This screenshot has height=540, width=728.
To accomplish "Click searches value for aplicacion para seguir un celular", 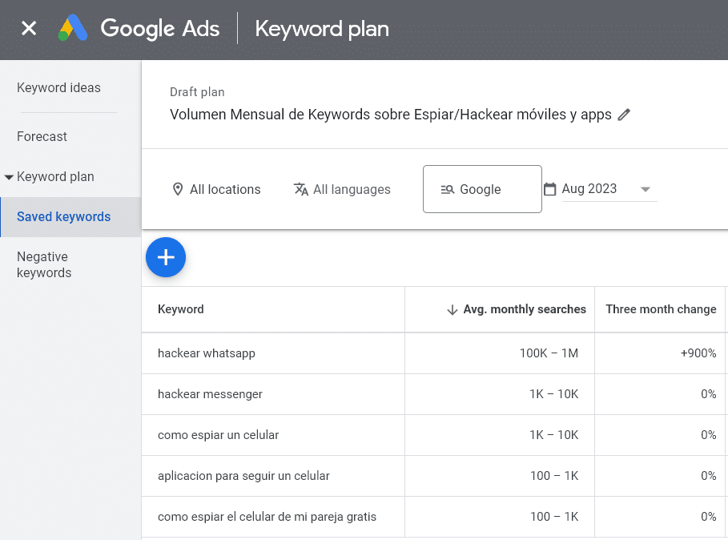I will click(x=554, y=476).
